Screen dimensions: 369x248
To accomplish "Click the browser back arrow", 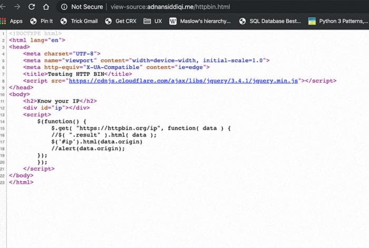I will [3, 7].
